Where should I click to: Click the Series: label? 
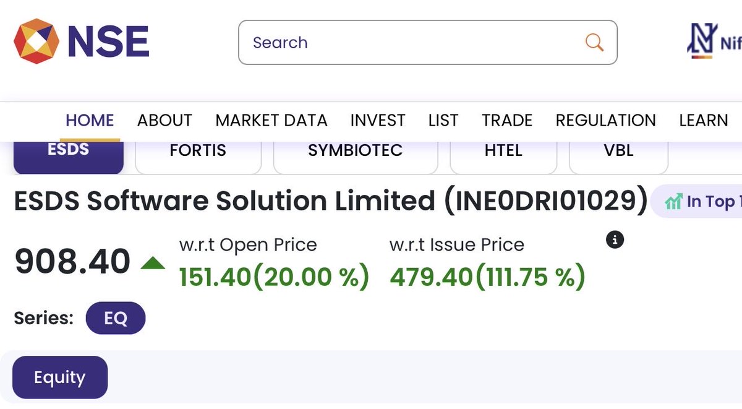point(44,318)
